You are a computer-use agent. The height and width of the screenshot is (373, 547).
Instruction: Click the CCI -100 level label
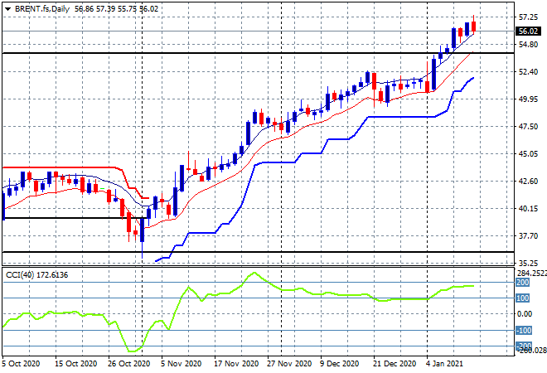tap(524, 330)
